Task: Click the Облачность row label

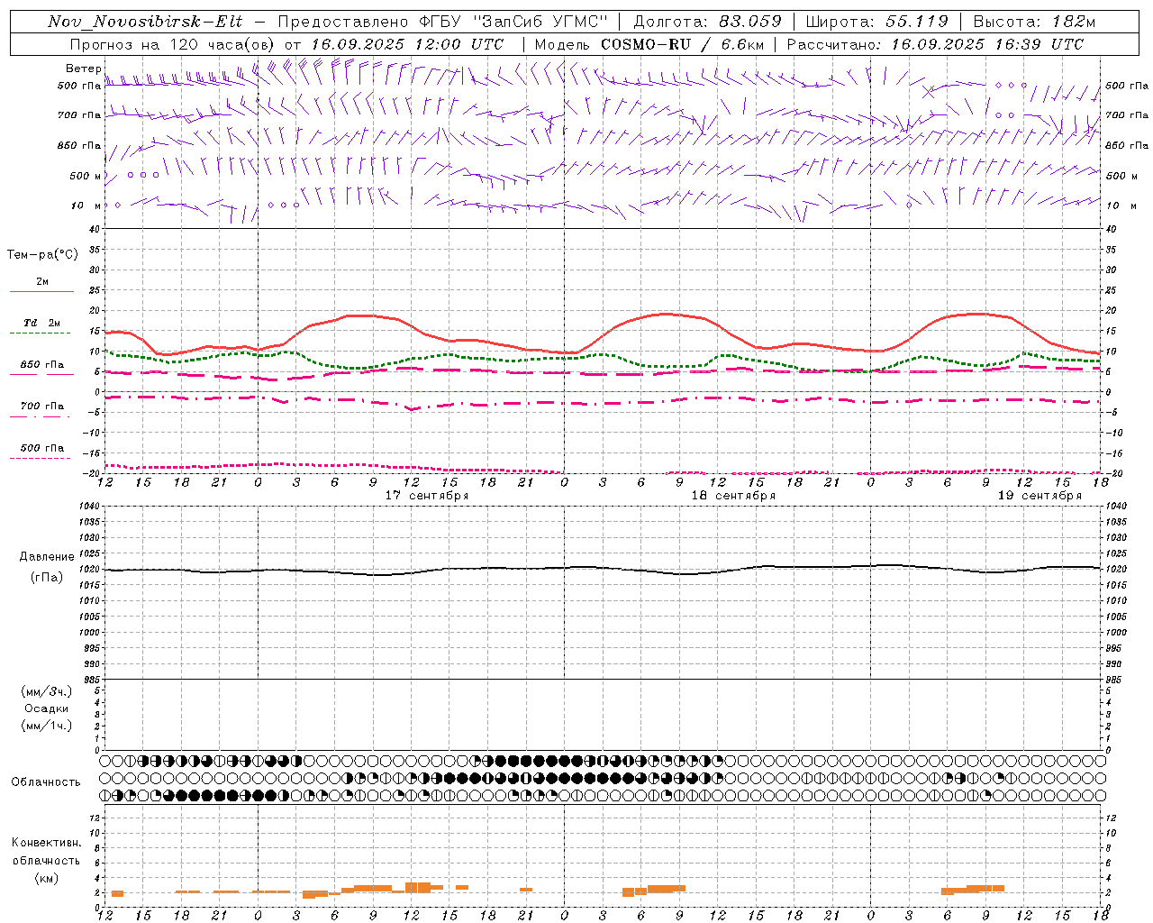Action: [x=46, y=782]
